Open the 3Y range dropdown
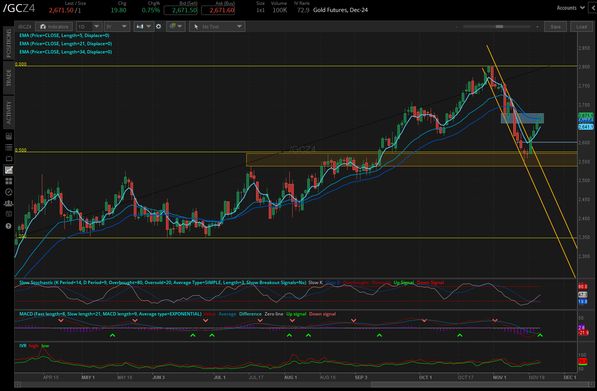The width and height of the screenshot is (597, 391). (x=117, y=27)
